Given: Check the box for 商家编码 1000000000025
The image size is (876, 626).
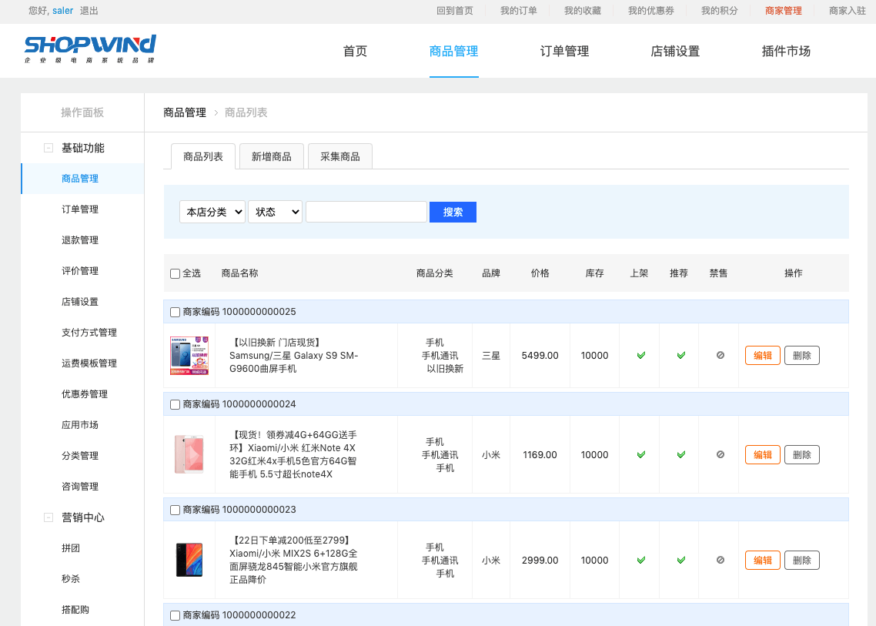Looking at the screenshot, I should tap(175, 312).
